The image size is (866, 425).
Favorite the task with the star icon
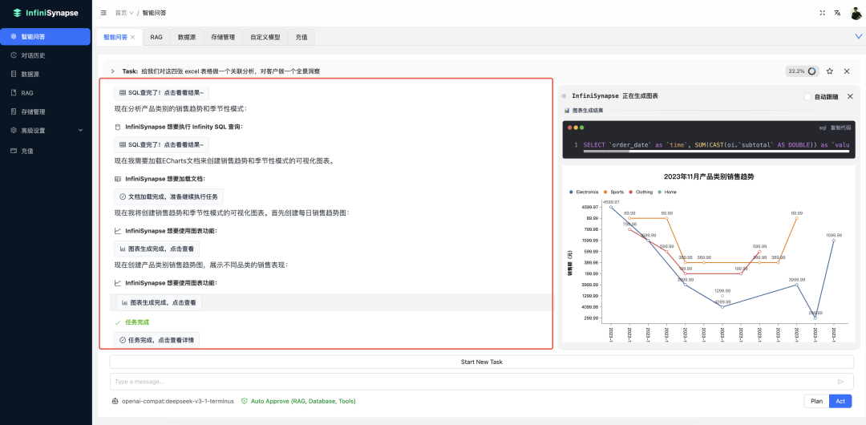point(830,71)
